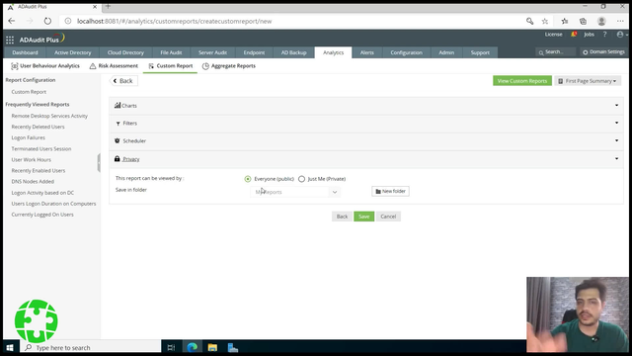Open Microsoft Edge from the taskbar

(193, 347)
